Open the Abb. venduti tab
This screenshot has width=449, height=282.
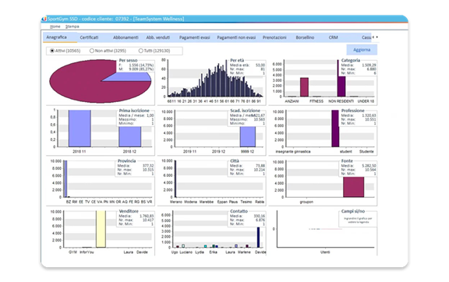[x=158, y=37]
